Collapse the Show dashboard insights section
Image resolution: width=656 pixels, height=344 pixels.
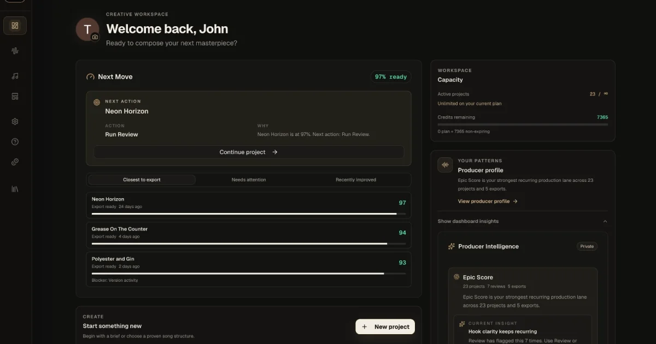coord(523,221)
